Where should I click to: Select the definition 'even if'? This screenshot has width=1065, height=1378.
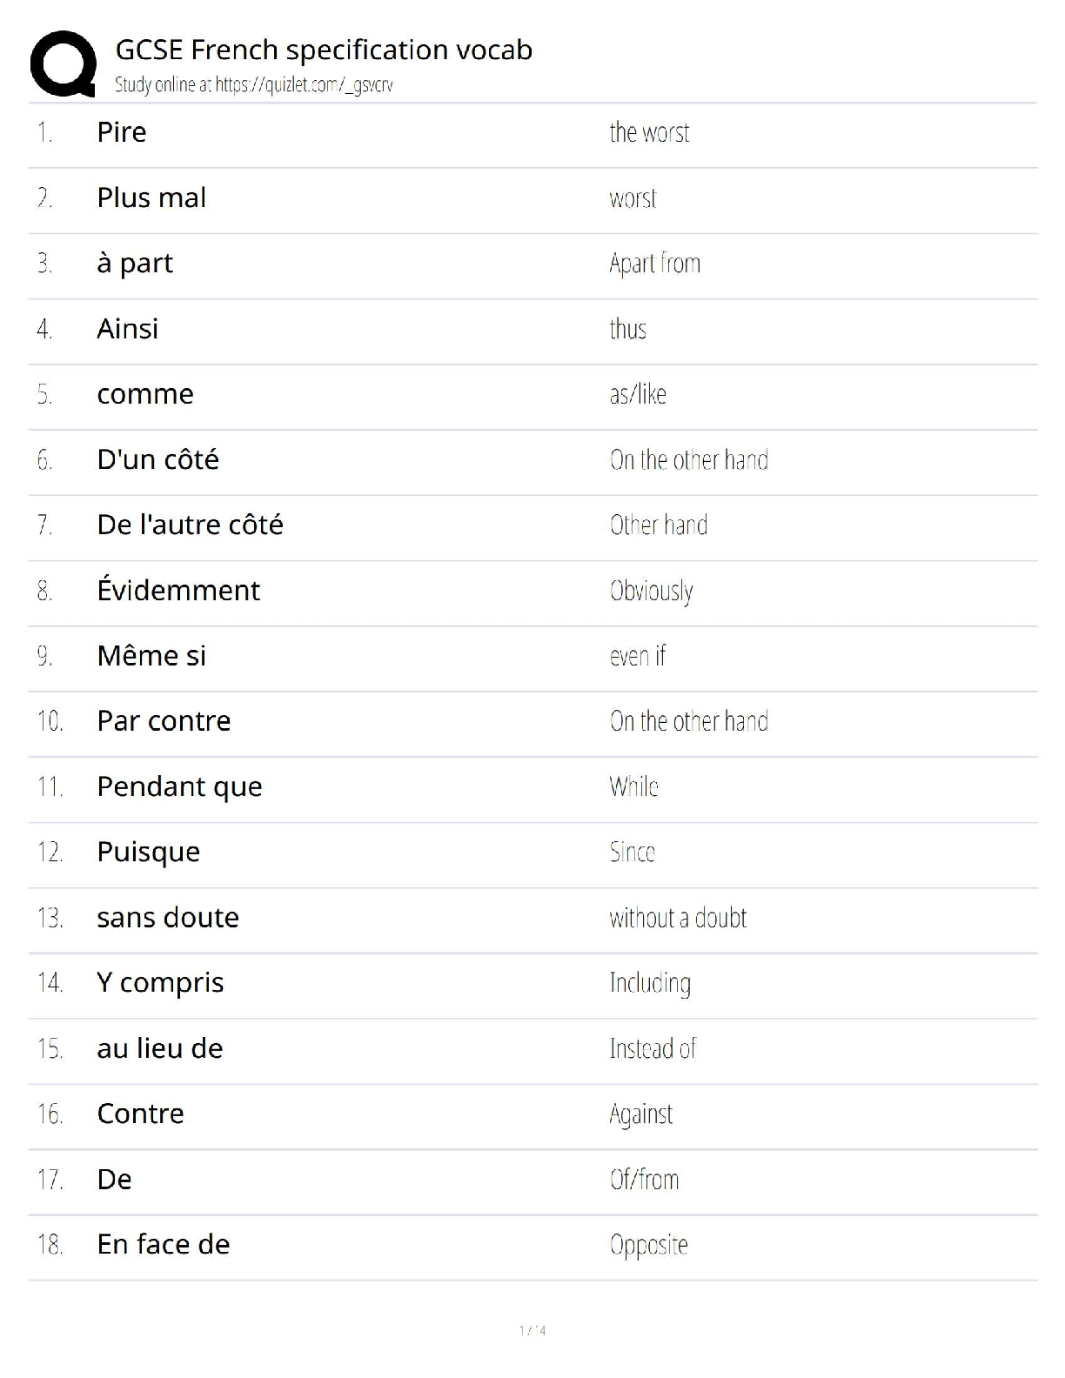637,656
